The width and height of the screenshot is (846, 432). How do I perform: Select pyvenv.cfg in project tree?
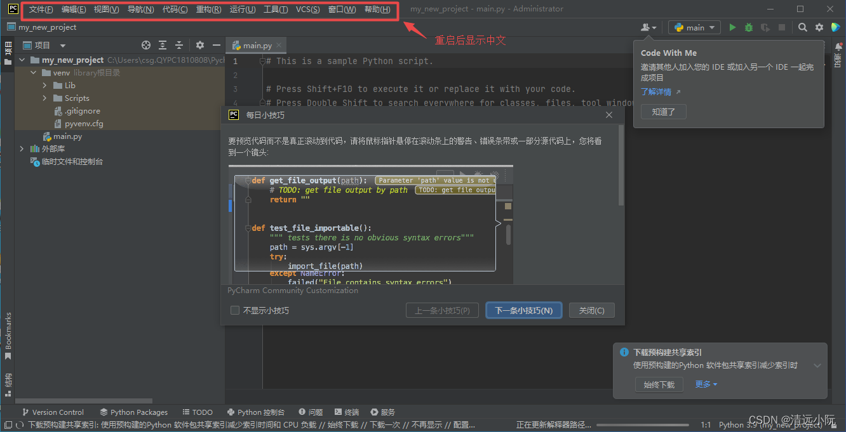click(83, 123)
